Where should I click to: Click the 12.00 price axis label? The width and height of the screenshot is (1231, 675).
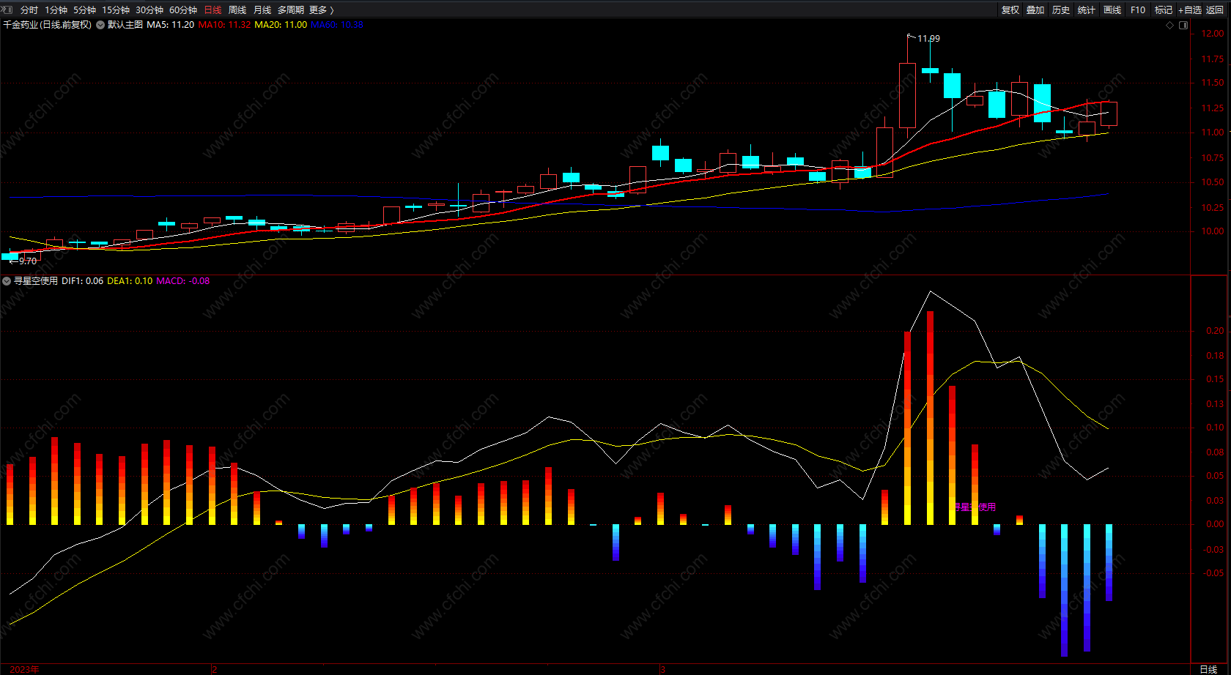1212,34
